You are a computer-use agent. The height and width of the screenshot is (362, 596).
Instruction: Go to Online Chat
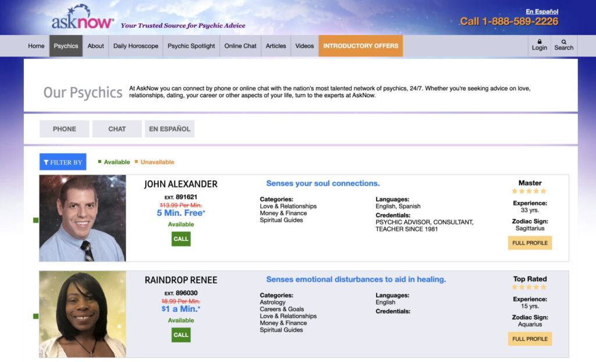click(x=240, y=46)
